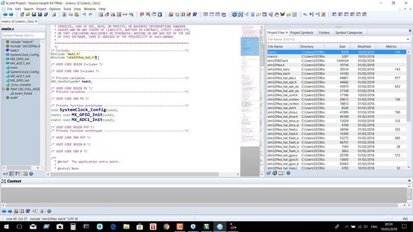Sort by the Size column header
Image resolution: width=413 pixels, height=232 pixels.
pos(337,46)
